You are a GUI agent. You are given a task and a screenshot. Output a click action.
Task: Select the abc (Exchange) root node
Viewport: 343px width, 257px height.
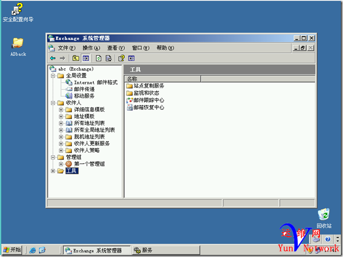76,69
